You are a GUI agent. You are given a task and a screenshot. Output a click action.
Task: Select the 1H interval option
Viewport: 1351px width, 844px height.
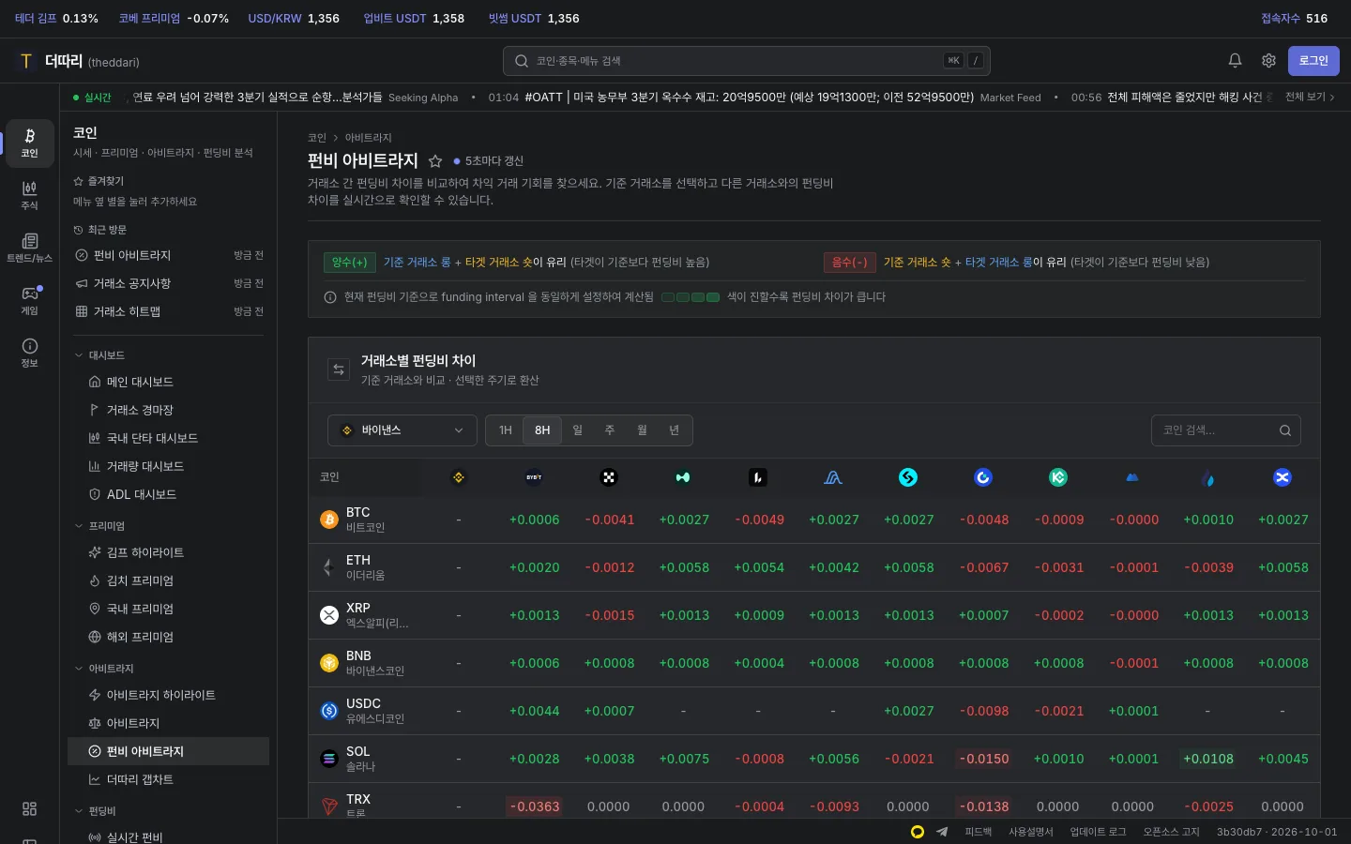506,430
